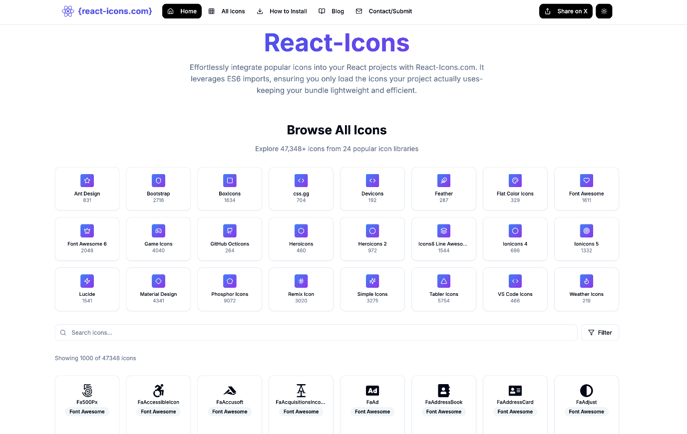Open the Icons8 Line Awesome layers icon
The width and height of the screenshot is (687, 434).
click(x=444, y=231)
